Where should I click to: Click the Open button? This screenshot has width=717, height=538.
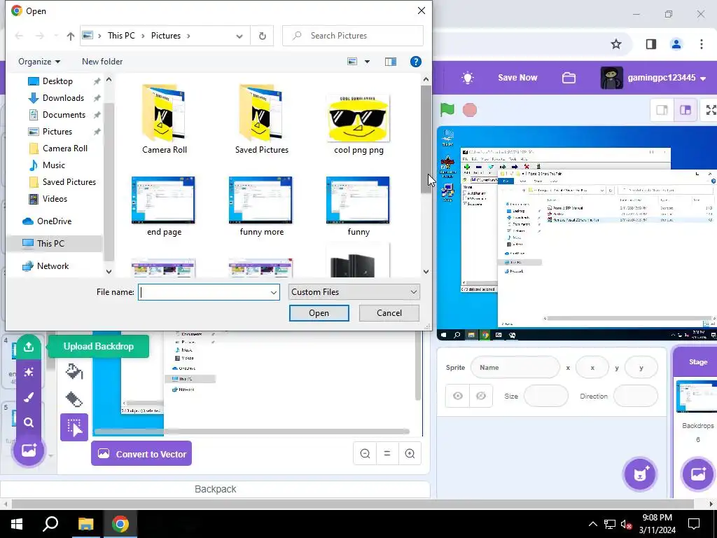click(319, 313)
